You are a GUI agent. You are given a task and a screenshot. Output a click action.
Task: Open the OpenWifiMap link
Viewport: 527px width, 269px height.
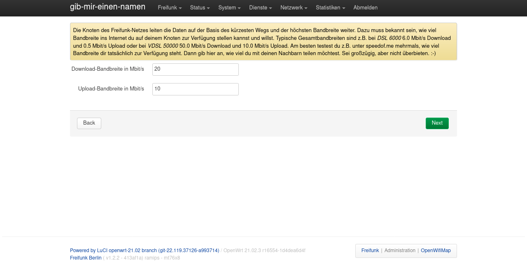[435, 250]
